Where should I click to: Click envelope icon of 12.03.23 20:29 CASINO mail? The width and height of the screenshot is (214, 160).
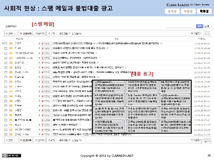click(11, 130)
